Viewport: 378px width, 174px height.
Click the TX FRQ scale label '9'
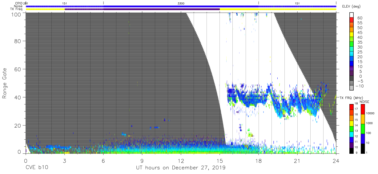356,153
